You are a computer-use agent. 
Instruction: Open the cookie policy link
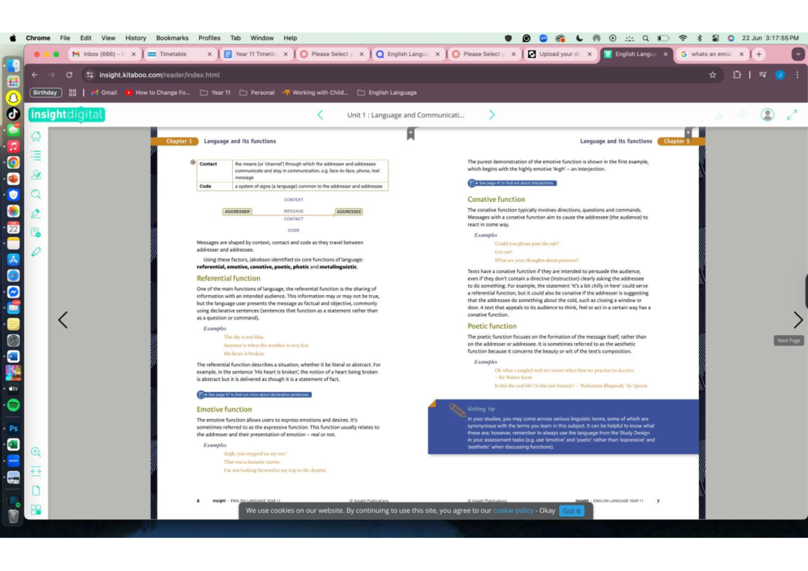tap(513, 511)
